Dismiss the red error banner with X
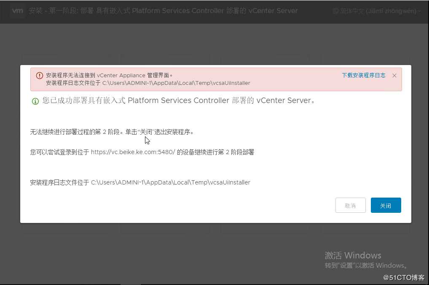 (394, 76)
